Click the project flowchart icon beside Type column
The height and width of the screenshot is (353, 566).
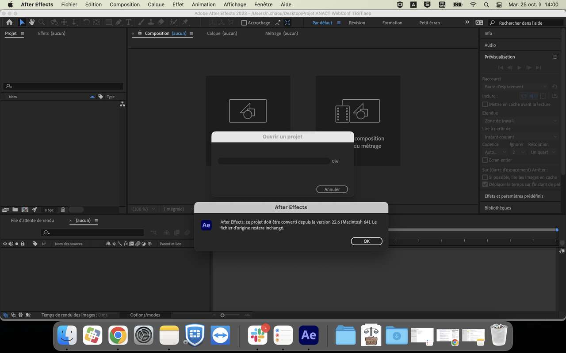coord(122,104)
